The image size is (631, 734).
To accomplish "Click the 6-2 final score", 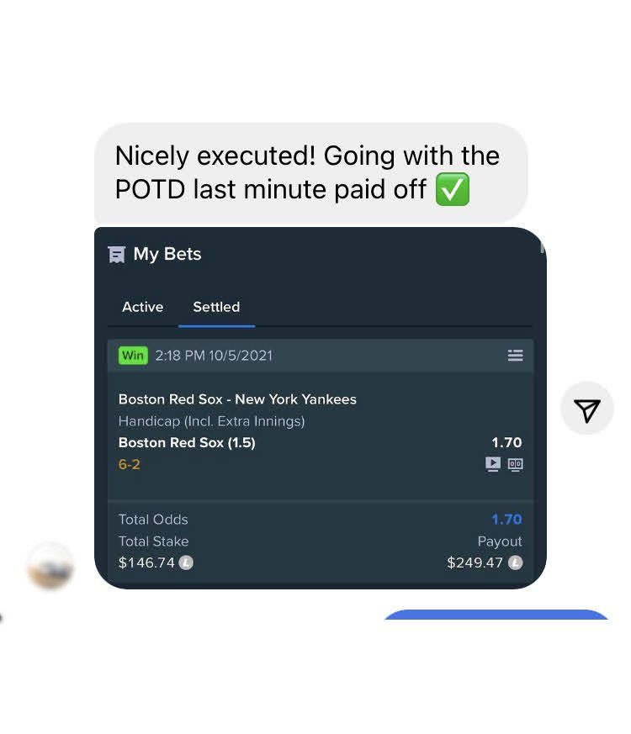I will pyautogui.click(x=129, y=464).
